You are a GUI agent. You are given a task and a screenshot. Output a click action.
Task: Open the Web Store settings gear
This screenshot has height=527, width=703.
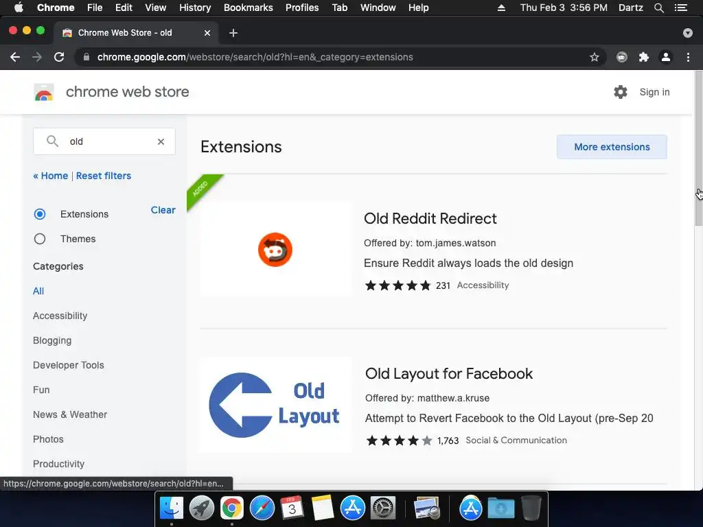point(621,92)
